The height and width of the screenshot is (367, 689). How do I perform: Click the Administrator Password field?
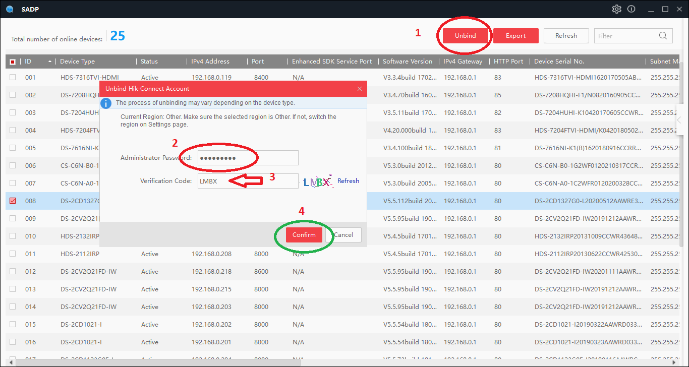(x=248, y=158)
